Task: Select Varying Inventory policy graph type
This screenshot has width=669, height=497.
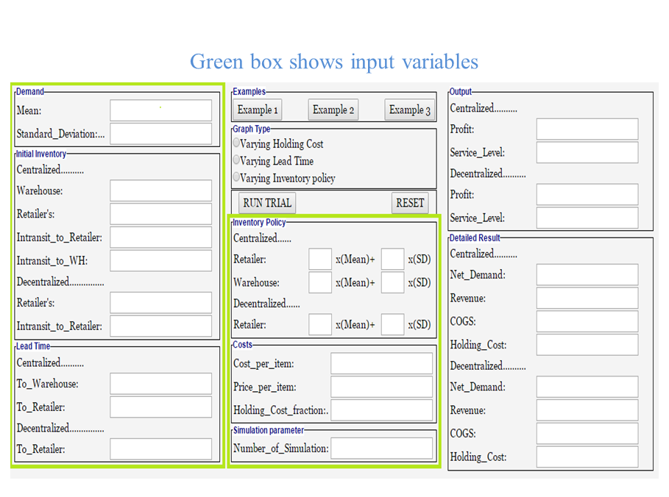Action: 236,177
